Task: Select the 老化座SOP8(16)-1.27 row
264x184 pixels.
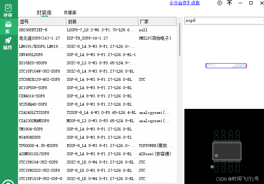Action: (97, 38)
